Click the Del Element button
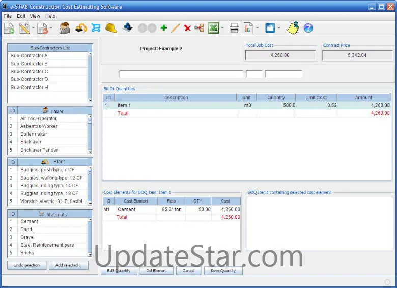 (x=156, y=271)
